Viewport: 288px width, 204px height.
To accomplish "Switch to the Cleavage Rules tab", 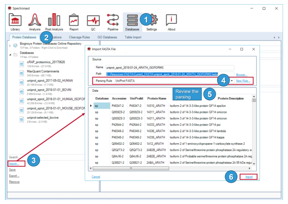I will (x=79, y=37).
